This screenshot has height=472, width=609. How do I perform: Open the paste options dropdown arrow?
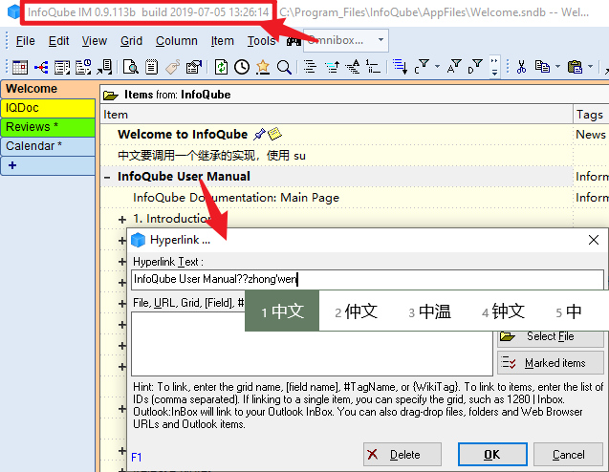(590, 67)
